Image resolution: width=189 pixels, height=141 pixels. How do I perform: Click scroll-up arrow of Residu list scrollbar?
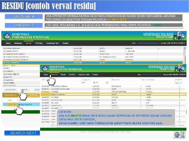[184, 48]
